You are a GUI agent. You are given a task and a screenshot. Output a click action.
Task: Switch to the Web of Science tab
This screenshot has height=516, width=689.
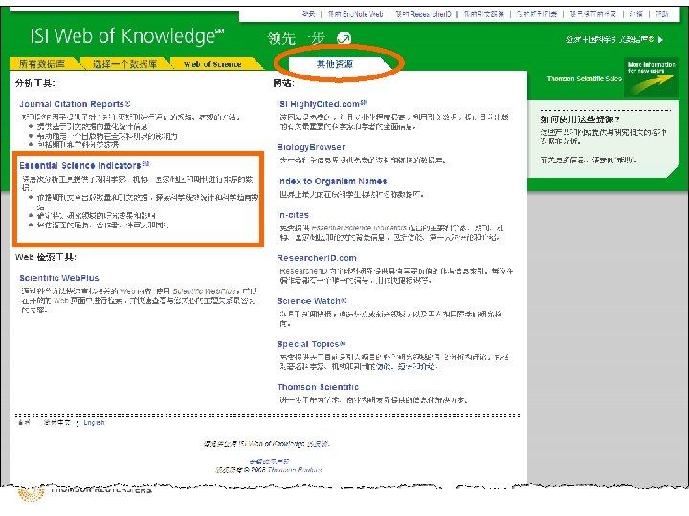[x=212, y=64]
